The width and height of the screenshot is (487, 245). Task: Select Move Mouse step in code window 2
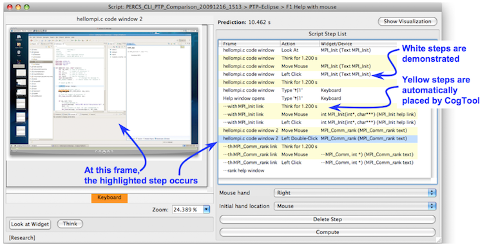318,131
